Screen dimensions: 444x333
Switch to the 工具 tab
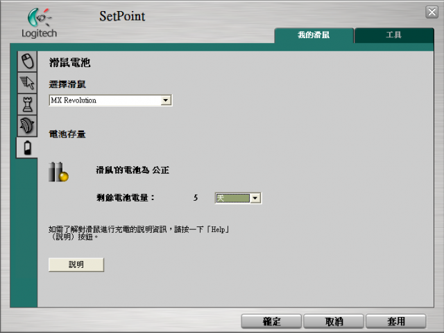click(x=394, y=35)
